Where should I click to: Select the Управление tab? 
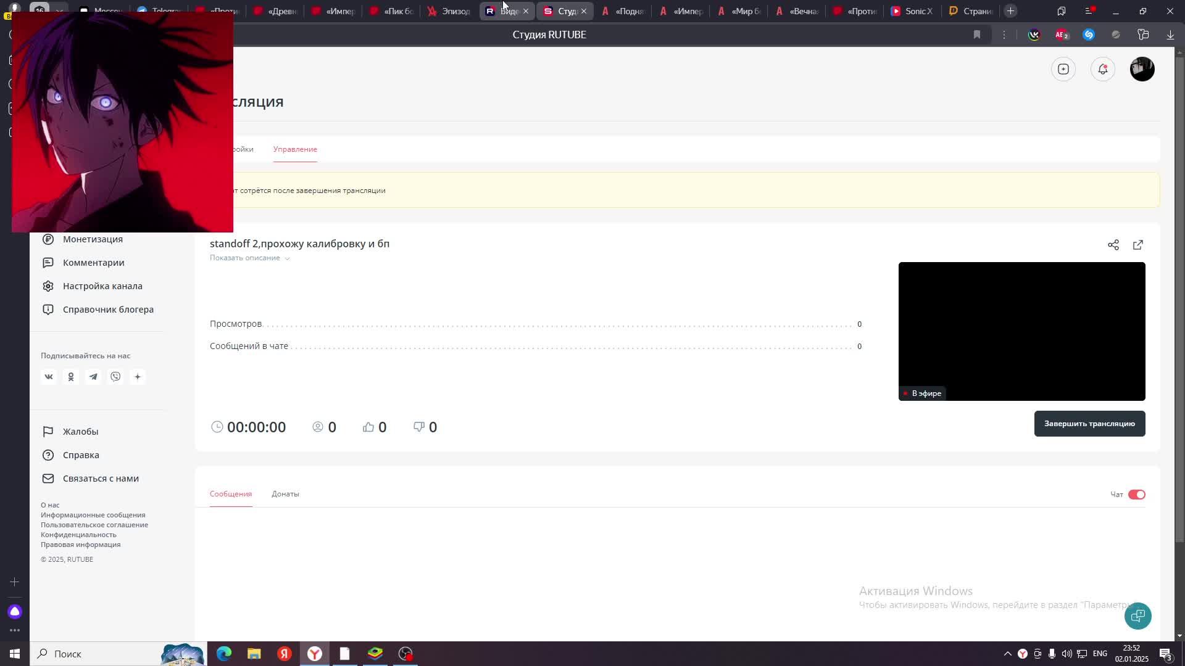coord(295,149)
